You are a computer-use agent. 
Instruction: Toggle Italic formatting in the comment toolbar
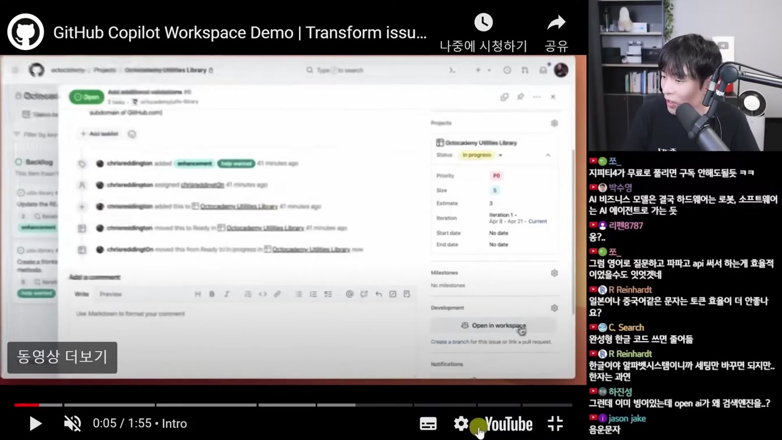(x=227, y=294)
